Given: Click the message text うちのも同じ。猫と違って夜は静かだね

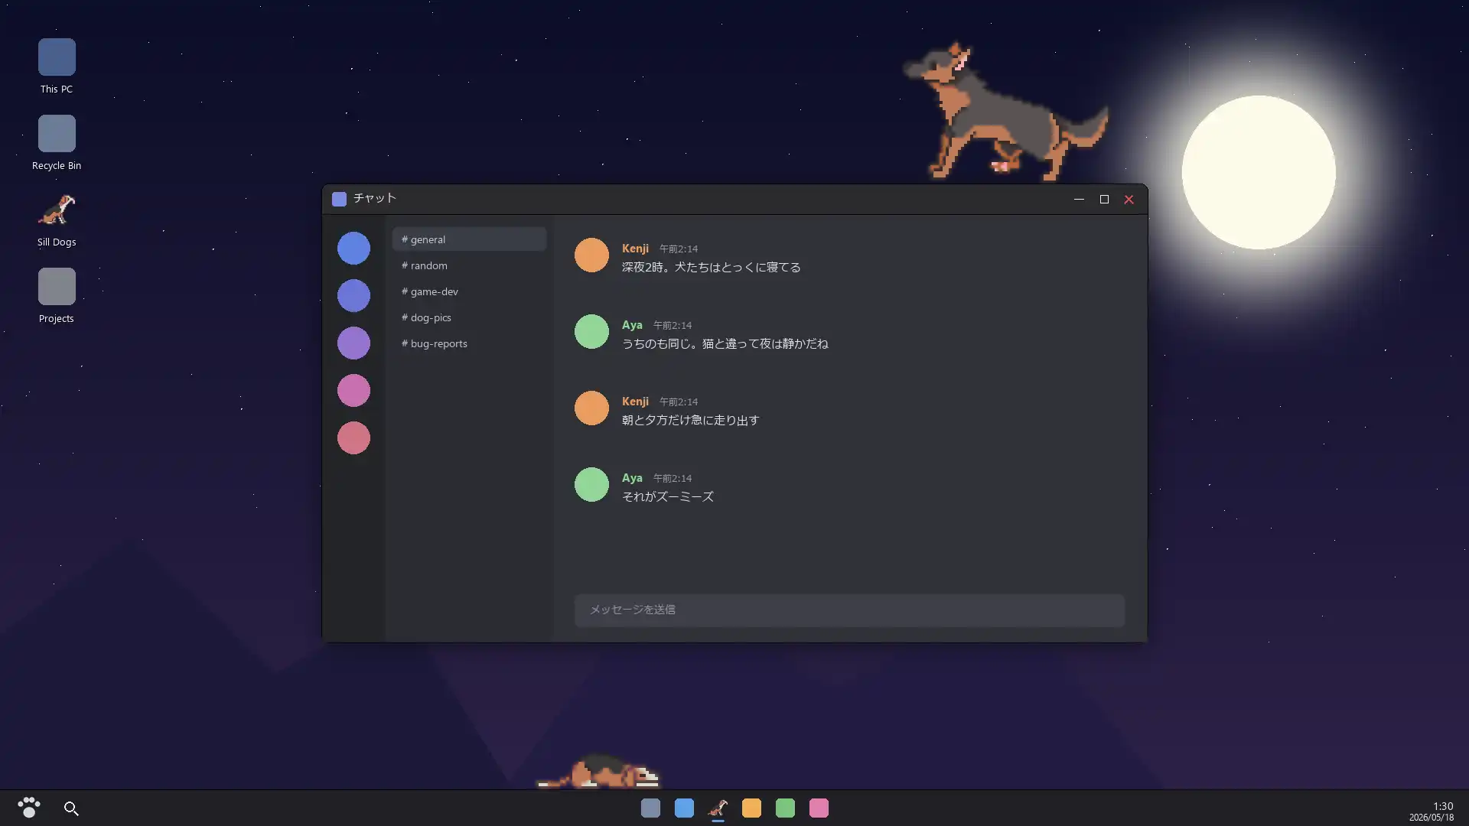Looking at the screenshot, I should pyautogui.click(x=725, y=344).
